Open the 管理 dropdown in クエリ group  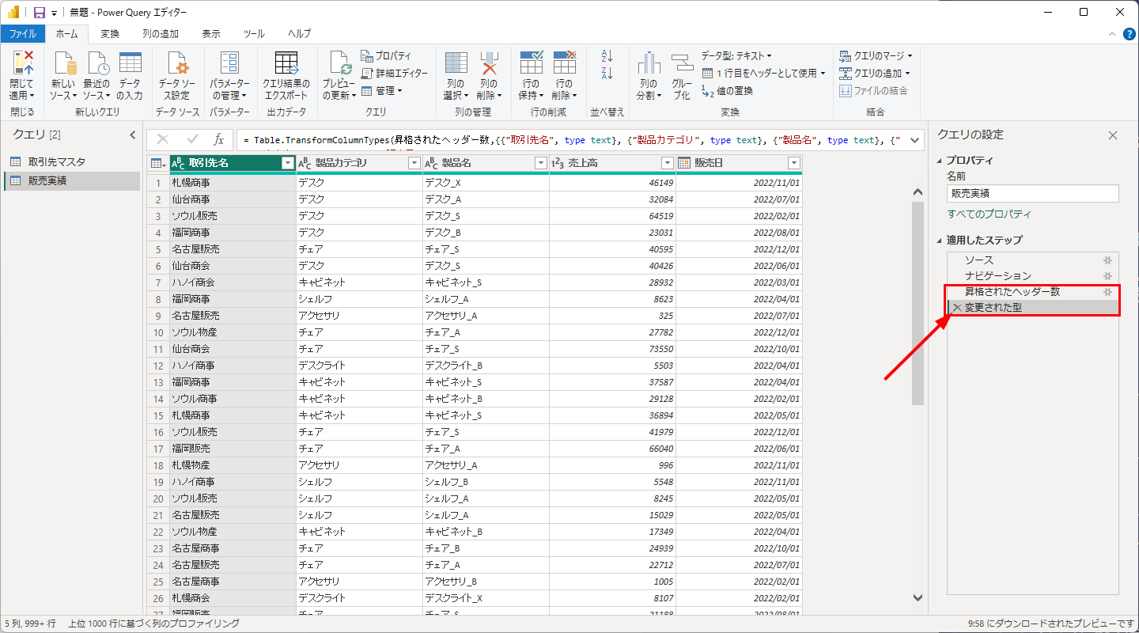pyautogui.click(x=382, y=90)
